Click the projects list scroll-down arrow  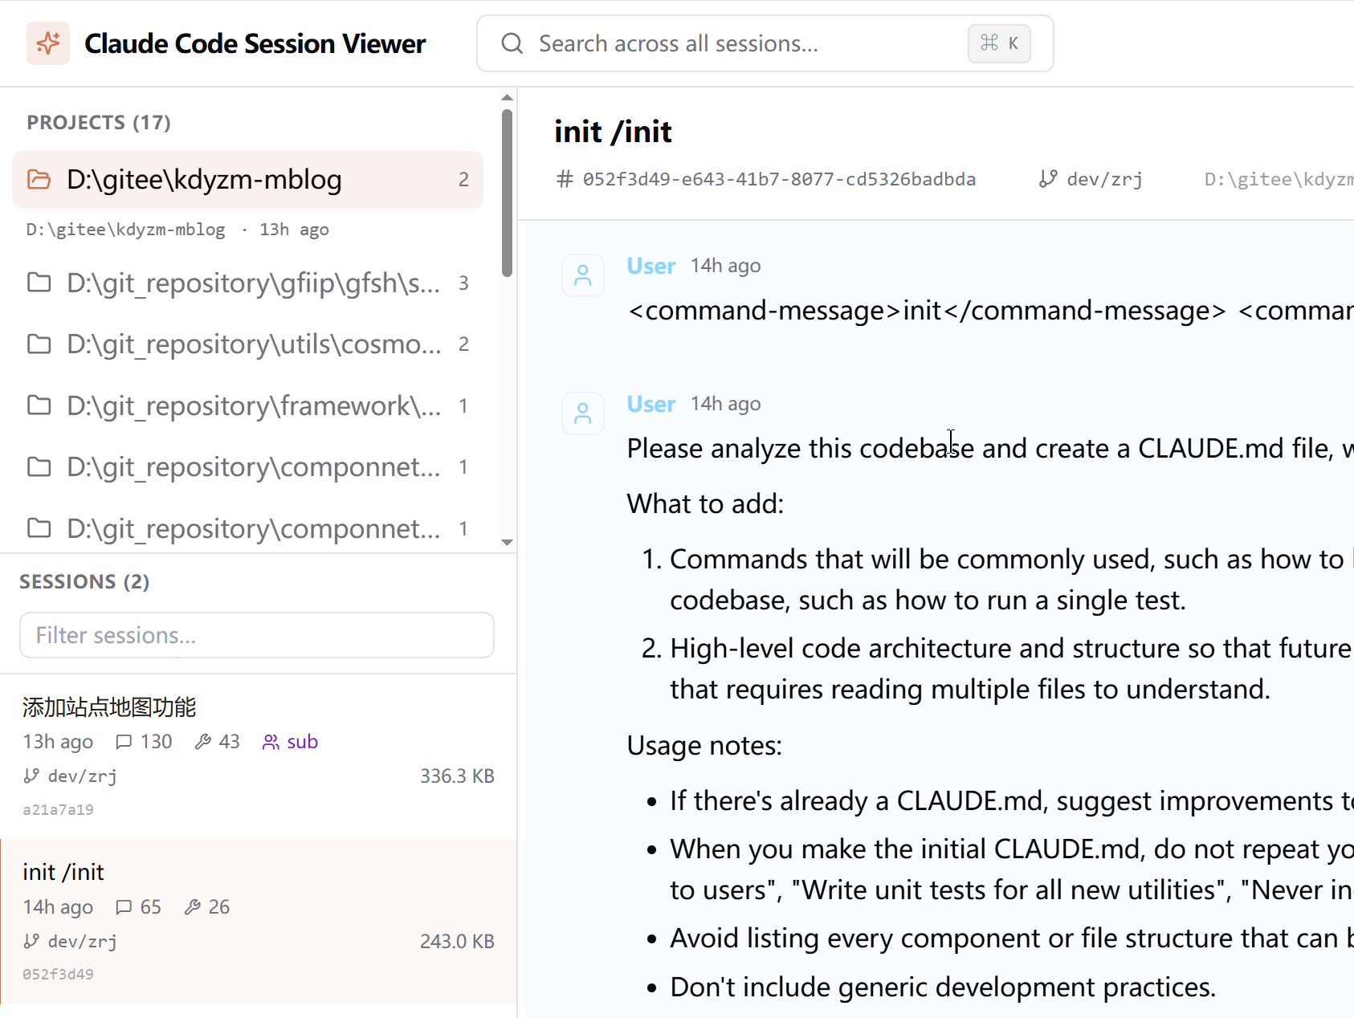click(x=507, y=543)
